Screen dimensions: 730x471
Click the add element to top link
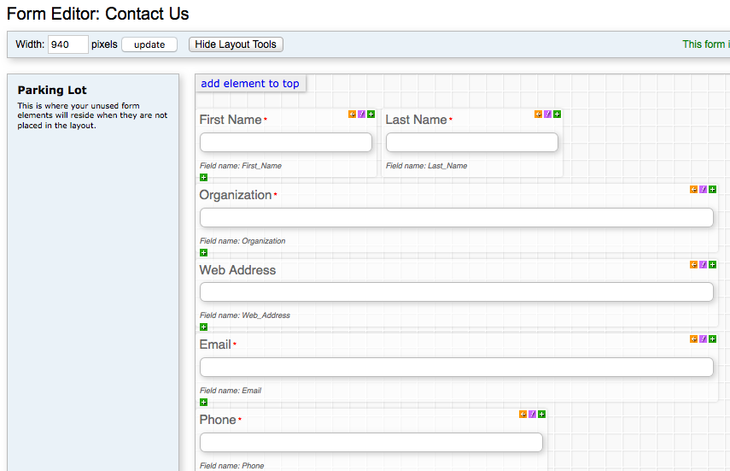point(250,84)
